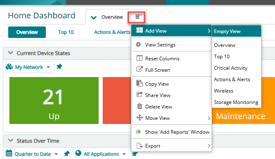
Task: Choose Add View in the menu
Action: click(x=171, y=31)
